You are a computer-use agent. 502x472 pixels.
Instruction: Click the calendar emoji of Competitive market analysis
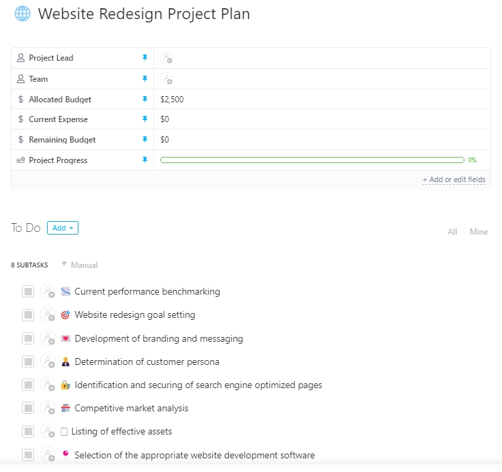point(65,408)
